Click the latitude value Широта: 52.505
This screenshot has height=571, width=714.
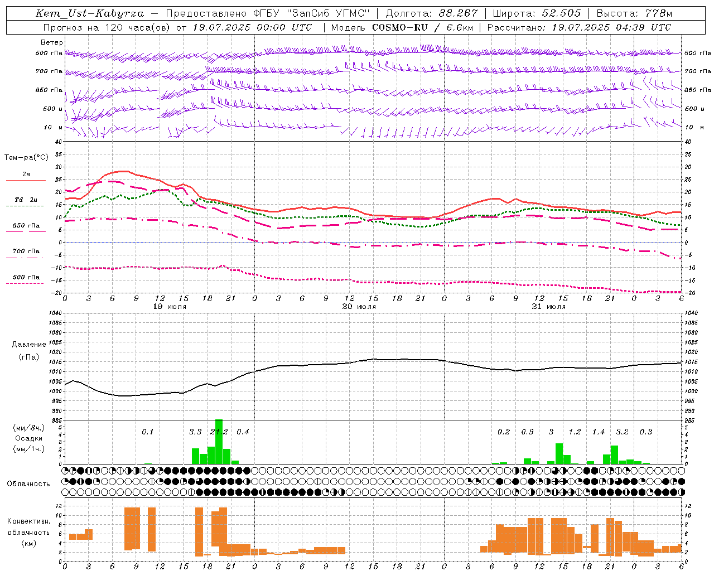[537, 13]
